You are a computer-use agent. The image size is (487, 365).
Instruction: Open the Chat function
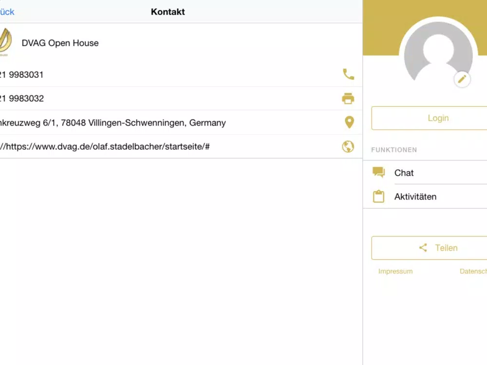(425, 173)
